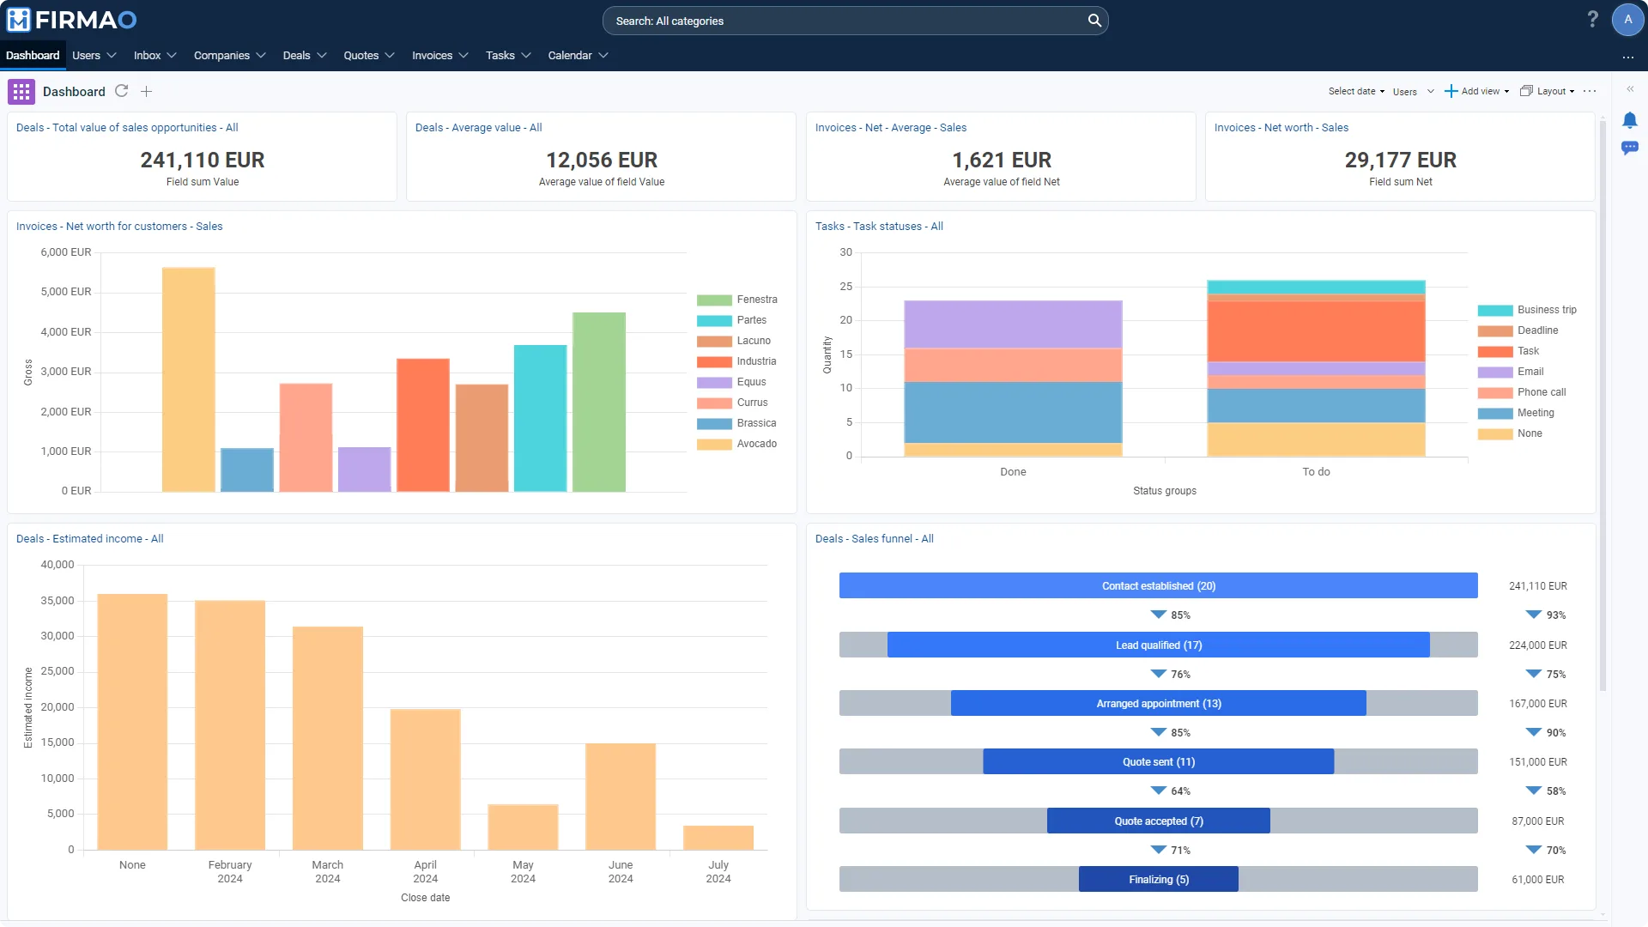Add a new dashboard with the plus icon
This screenshot has width=1648, height=927.
147,92
